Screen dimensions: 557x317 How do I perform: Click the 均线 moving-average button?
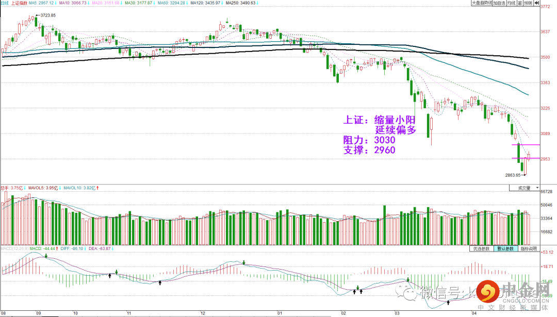[511, 3]
